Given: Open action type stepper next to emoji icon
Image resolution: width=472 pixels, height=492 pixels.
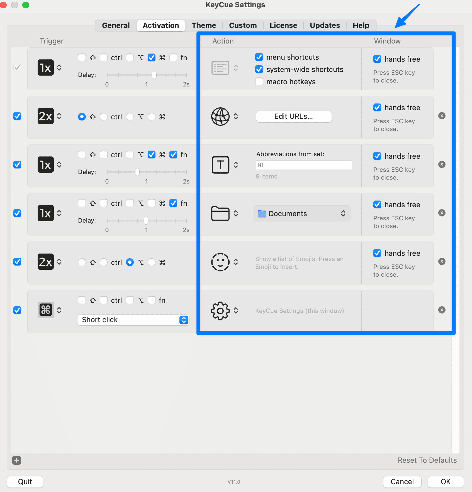Looking at the screenshot, I should [236, 262].
